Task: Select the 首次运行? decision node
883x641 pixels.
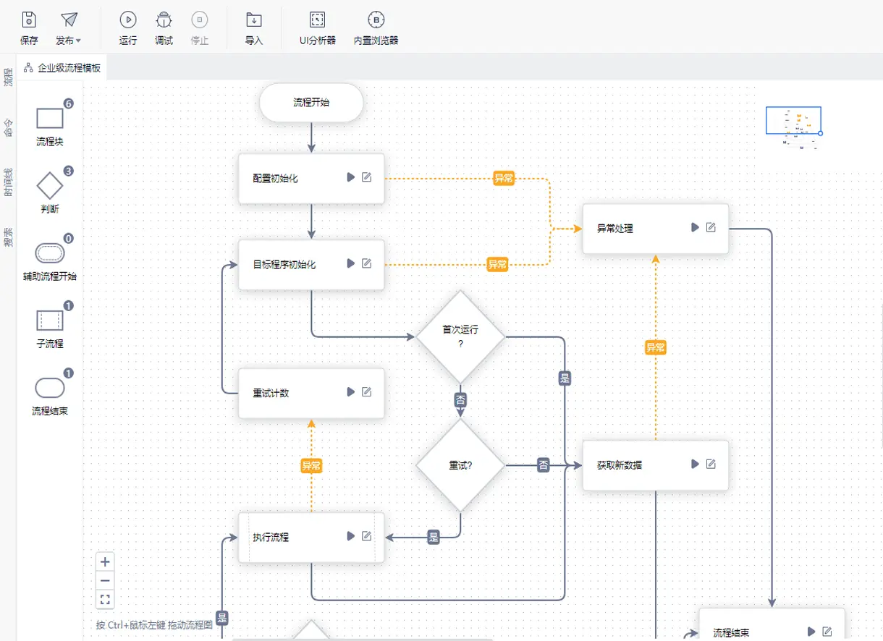Action: (x=460, y=336)
